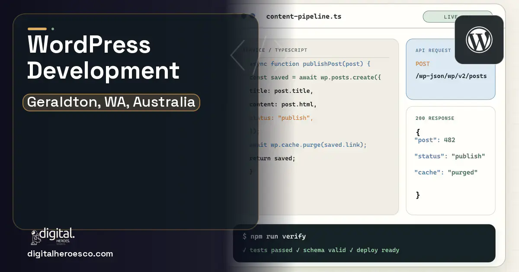Click the npm run verify command

274,236
